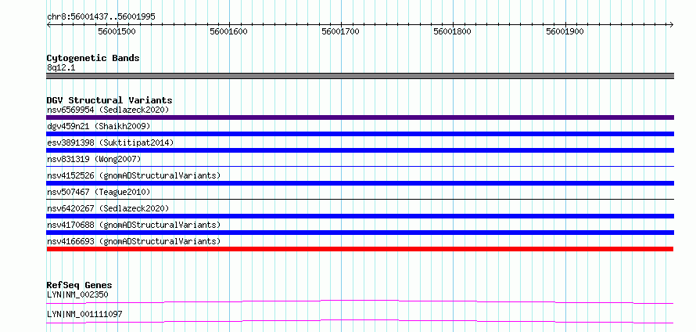Open the DGV Structural Variants track title

(109, 100)
